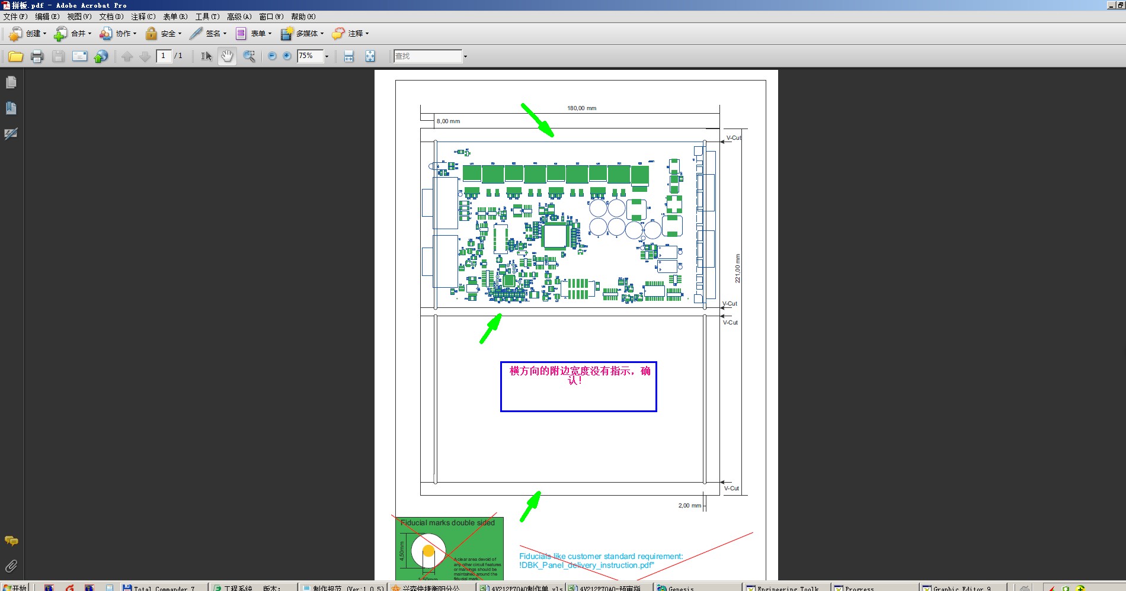Screen dimensions: 1126x591
Task: Click the save floppy disk icon
Action: click(x=58, y=56)
